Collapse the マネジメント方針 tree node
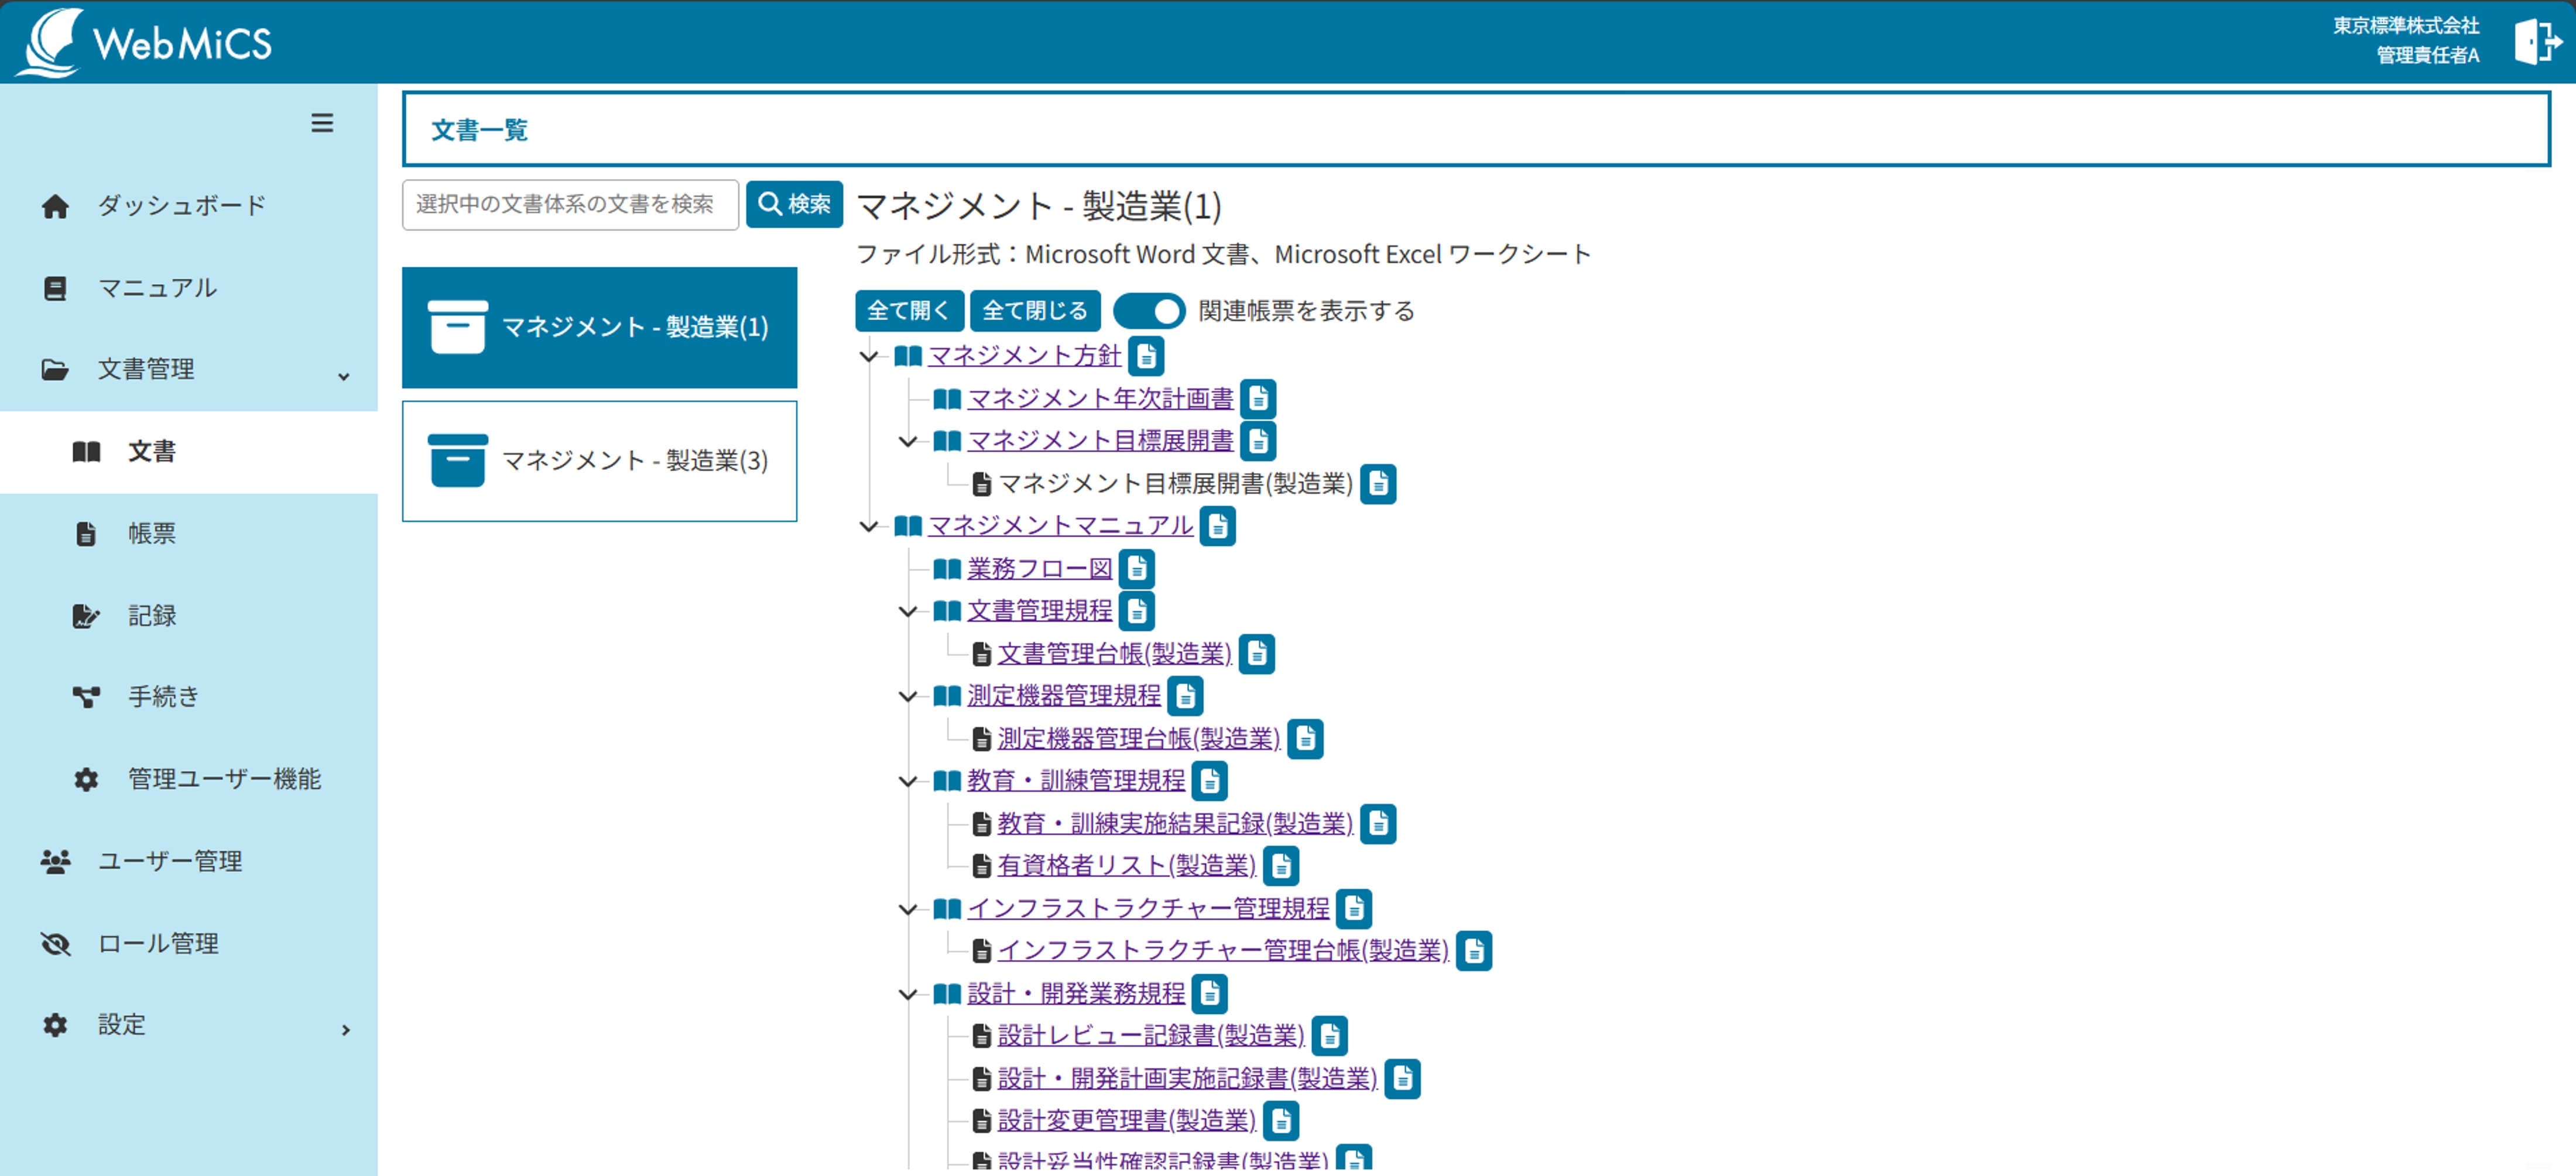This screenshot has height=1176, width=2576. point(868,356)
